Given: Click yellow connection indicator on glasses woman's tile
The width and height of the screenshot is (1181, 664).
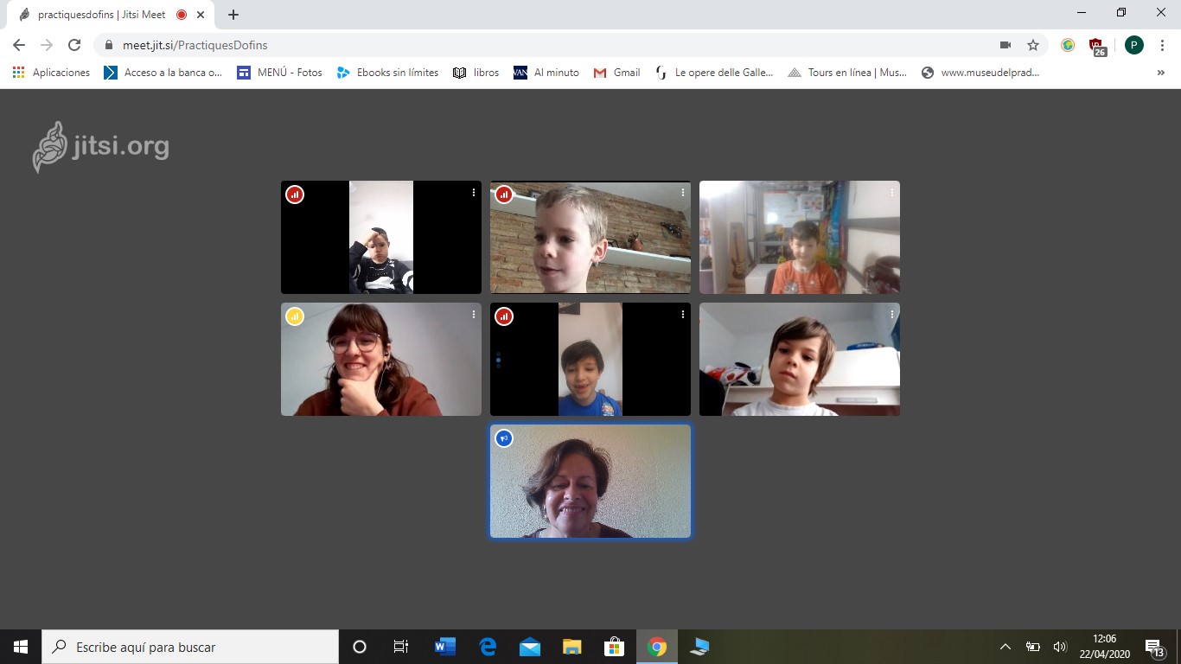Looking at the screenshot, I should (x=295, y=316).
